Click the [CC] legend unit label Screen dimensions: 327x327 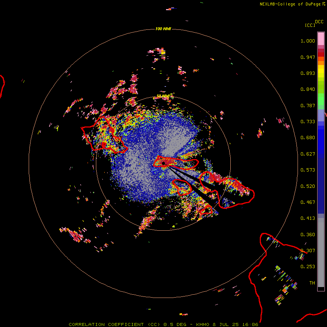coord(310,25)
